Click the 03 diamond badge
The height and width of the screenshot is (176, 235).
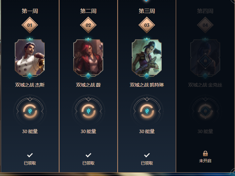(147, 25)
